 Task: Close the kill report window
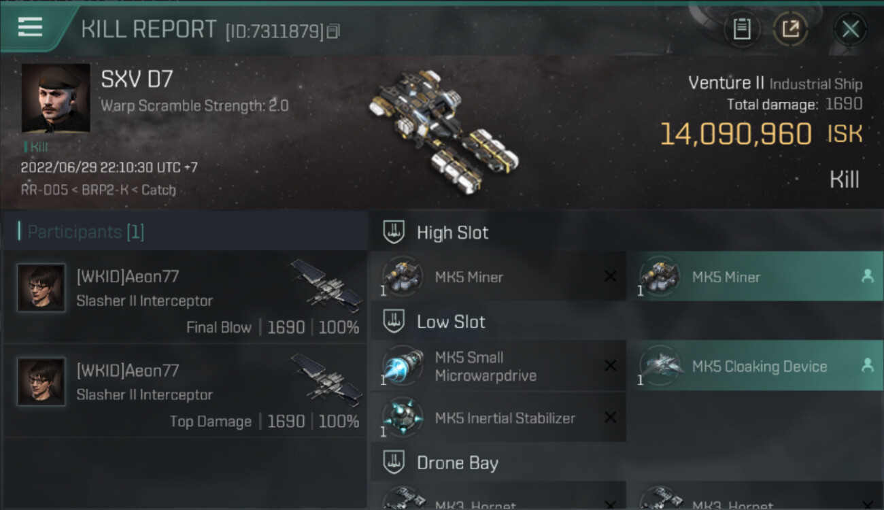click(851, 29)
